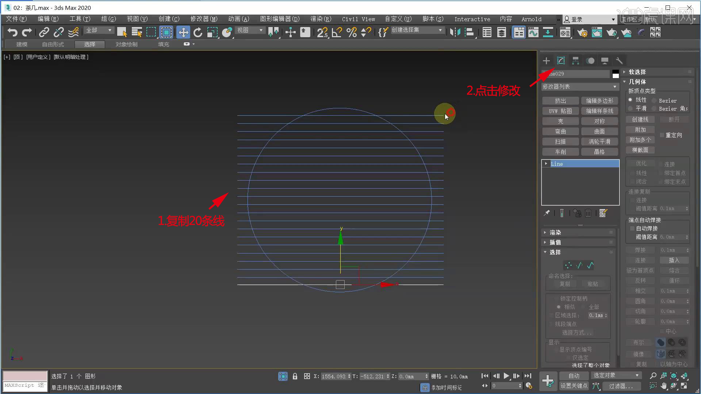Activate Select and Scale tool
The image size is (701, 394).
pos(212,32)
